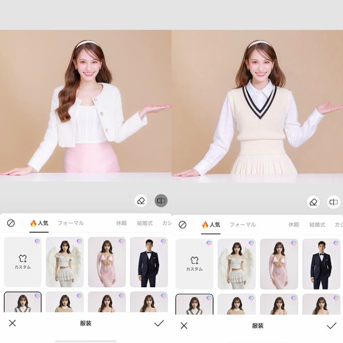This screenshot has width=343, height=343.
Task: Tap the before/after compare icon in left panel
Action: [x=161, y=201]
